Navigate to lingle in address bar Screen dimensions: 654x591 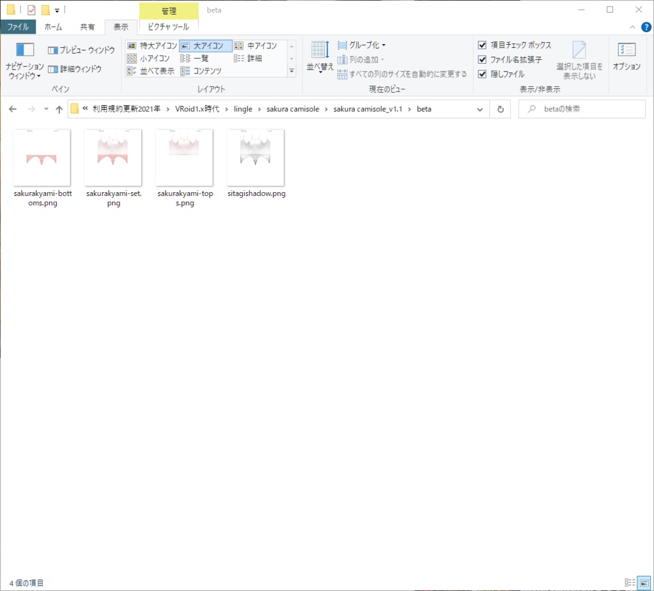243,109
